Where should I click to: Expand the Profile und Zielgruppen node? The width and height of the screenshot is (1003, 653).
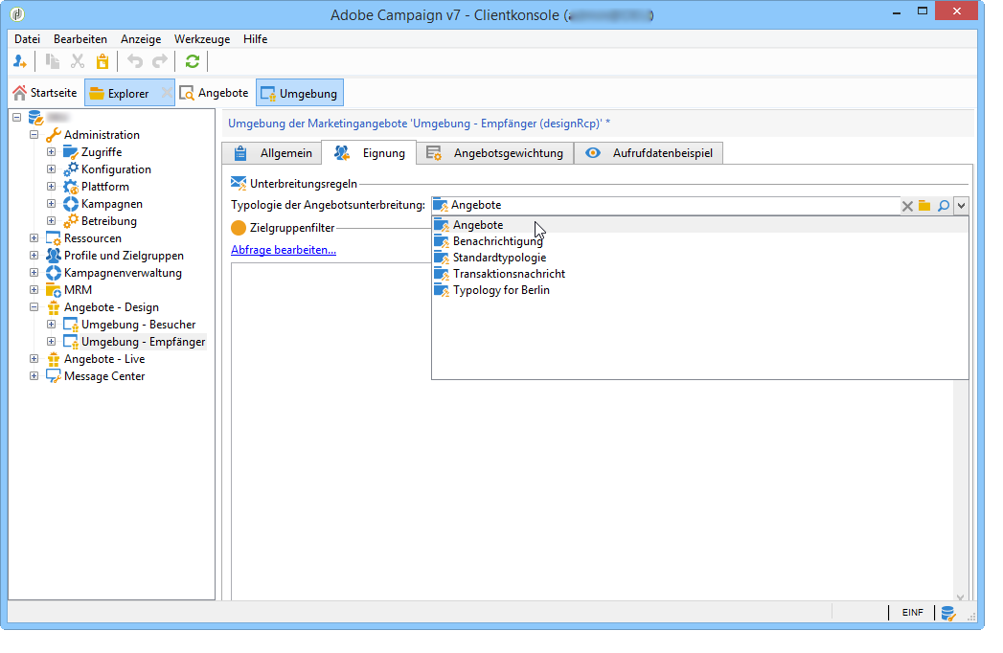[x=34, y=256]
